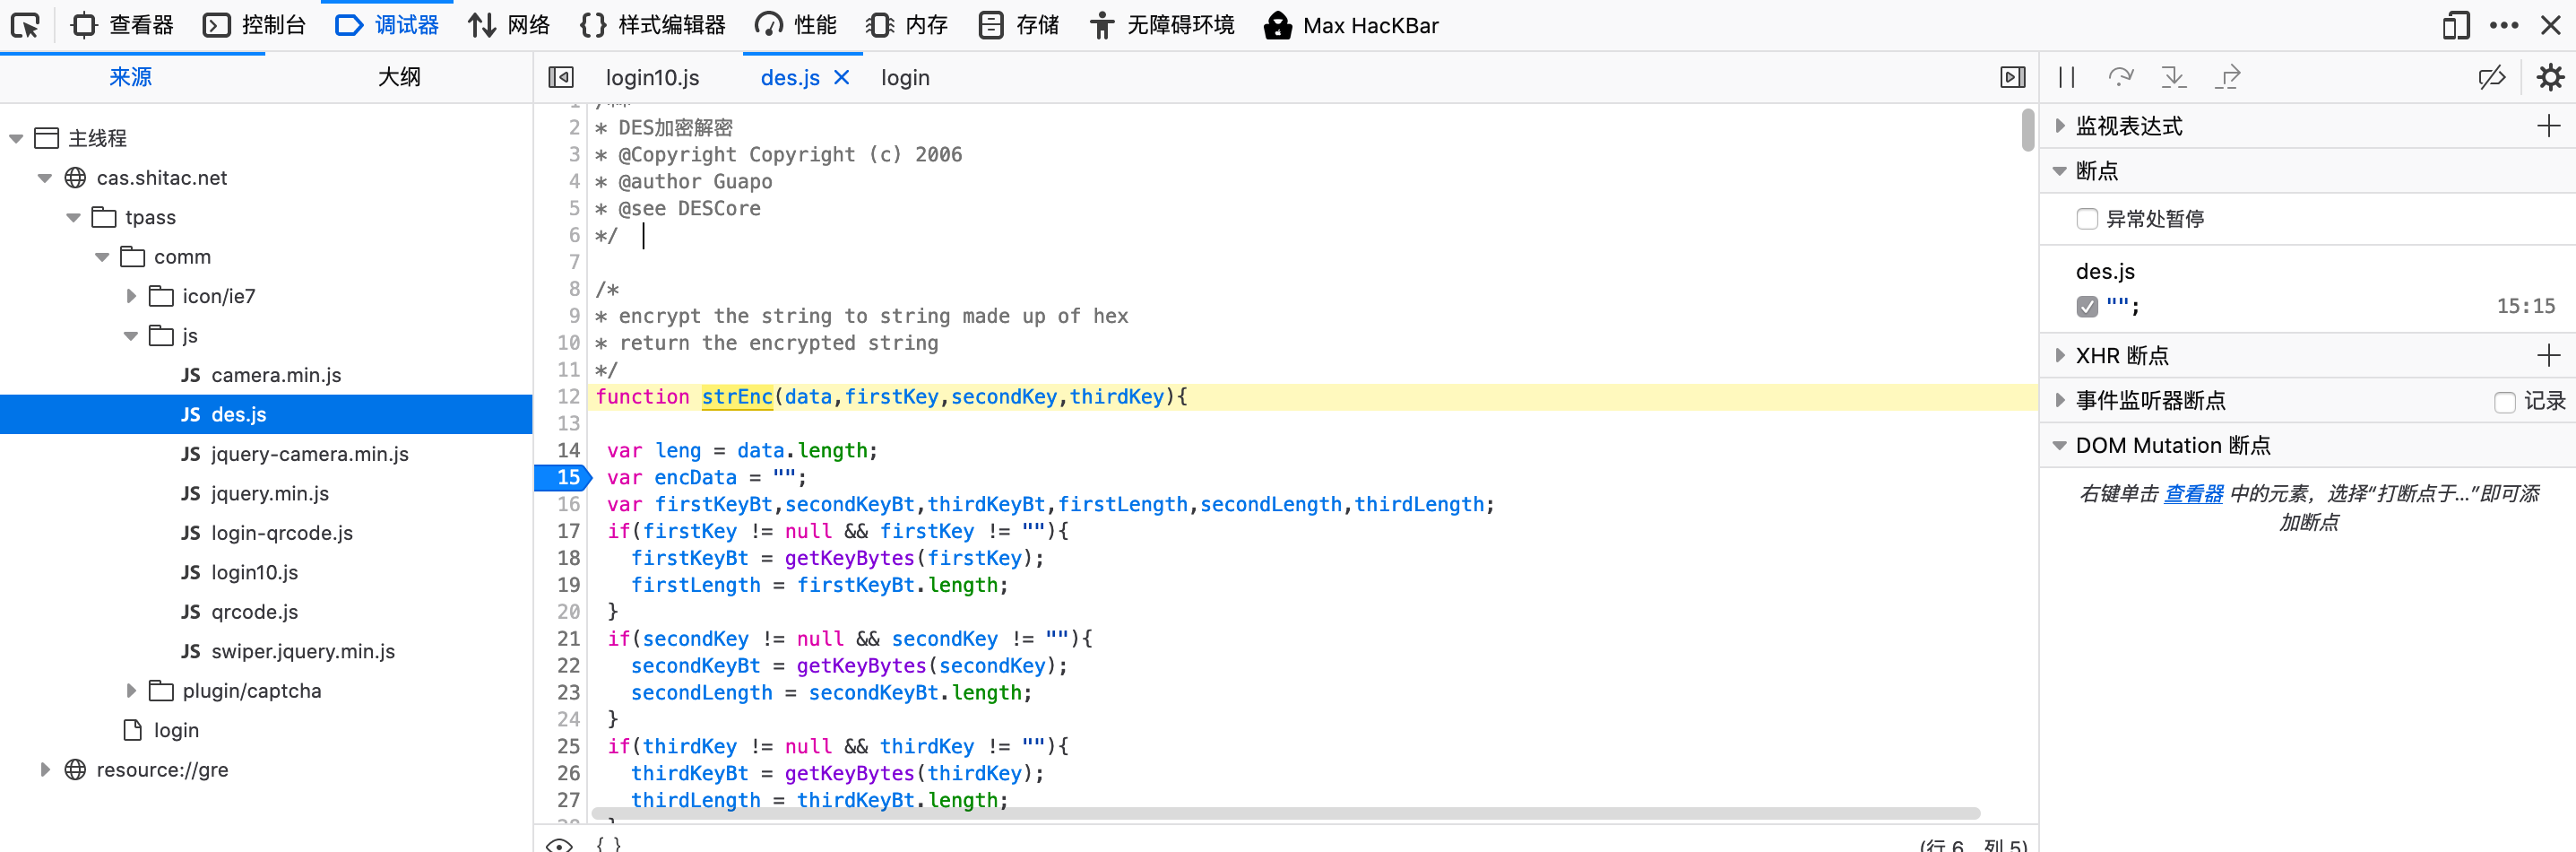Click the pause execution icon
Image resolution: width=2576 pixels, height=852 pixels.
(2067, 77)
